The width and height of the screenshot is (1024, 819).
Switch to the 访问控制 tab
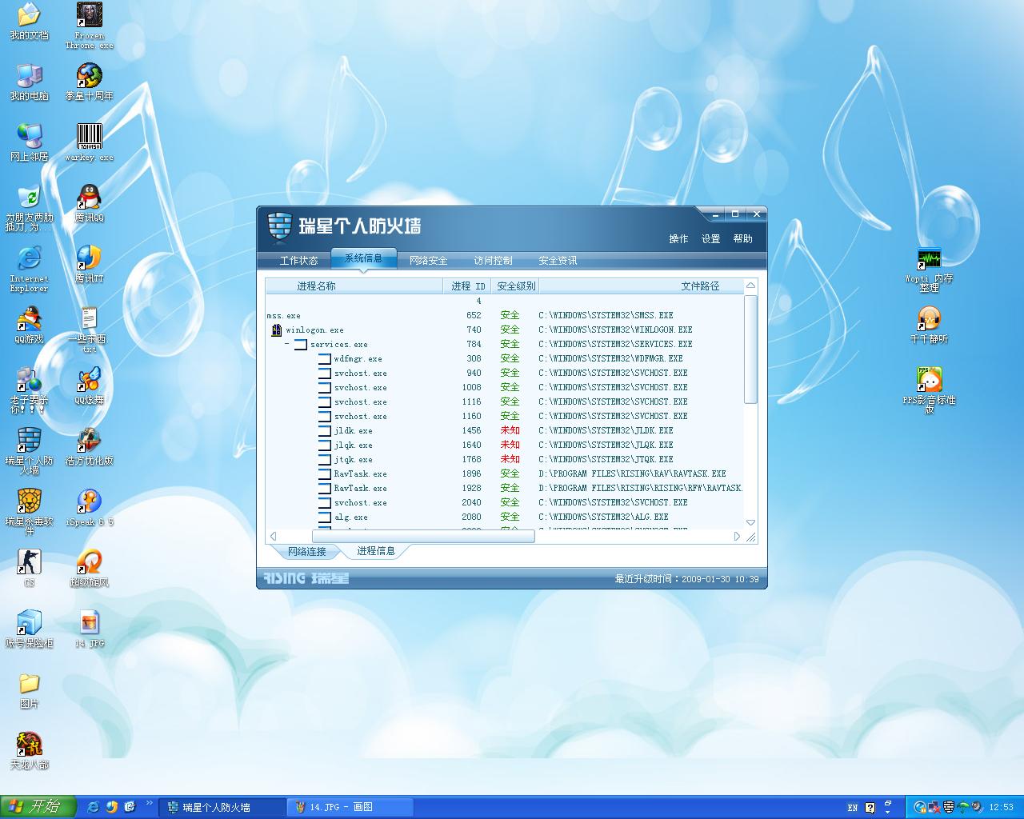pos(493,261)
